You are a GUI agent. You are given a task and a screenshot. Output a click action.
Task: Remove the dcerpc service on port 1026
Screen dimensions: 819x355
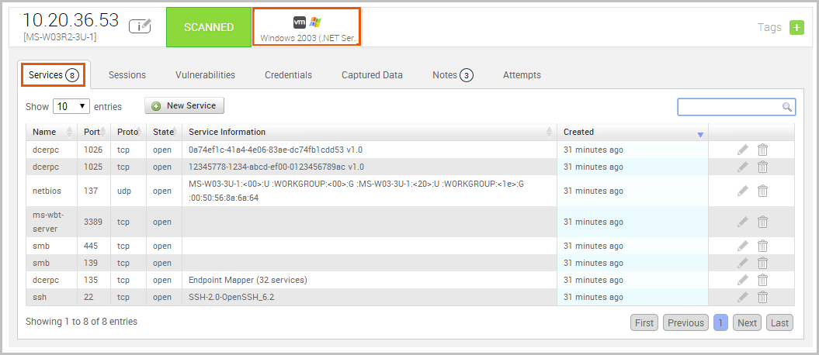tap(762, 150)
